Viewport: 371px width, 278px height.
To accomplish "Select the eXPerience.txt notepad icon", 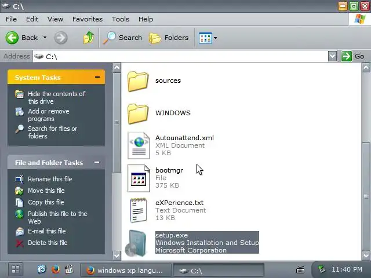I will coord(138,210).
